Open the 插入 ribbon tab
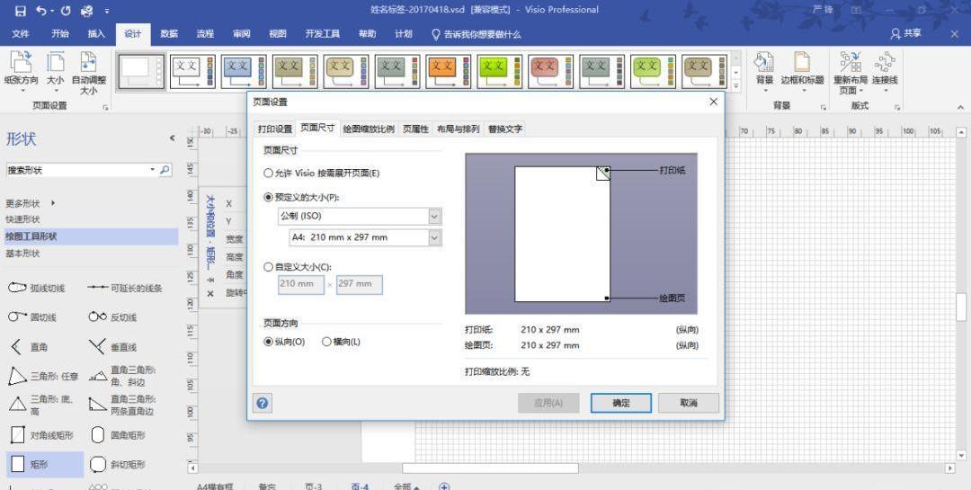971x490 pixels. coord(96,34)
